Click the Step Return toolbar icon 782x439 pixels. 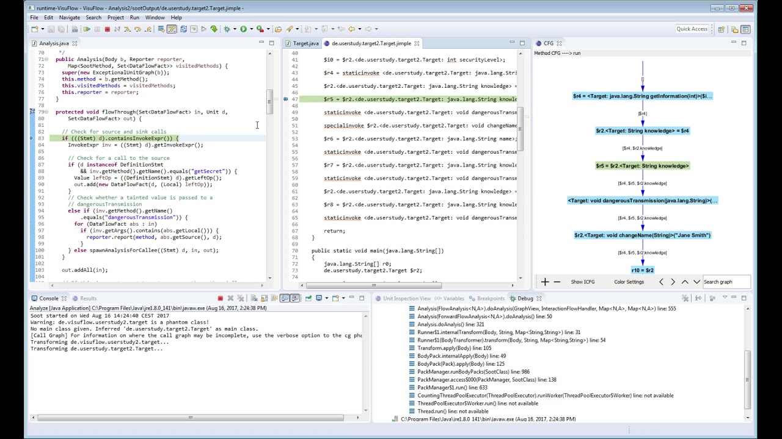148,29
